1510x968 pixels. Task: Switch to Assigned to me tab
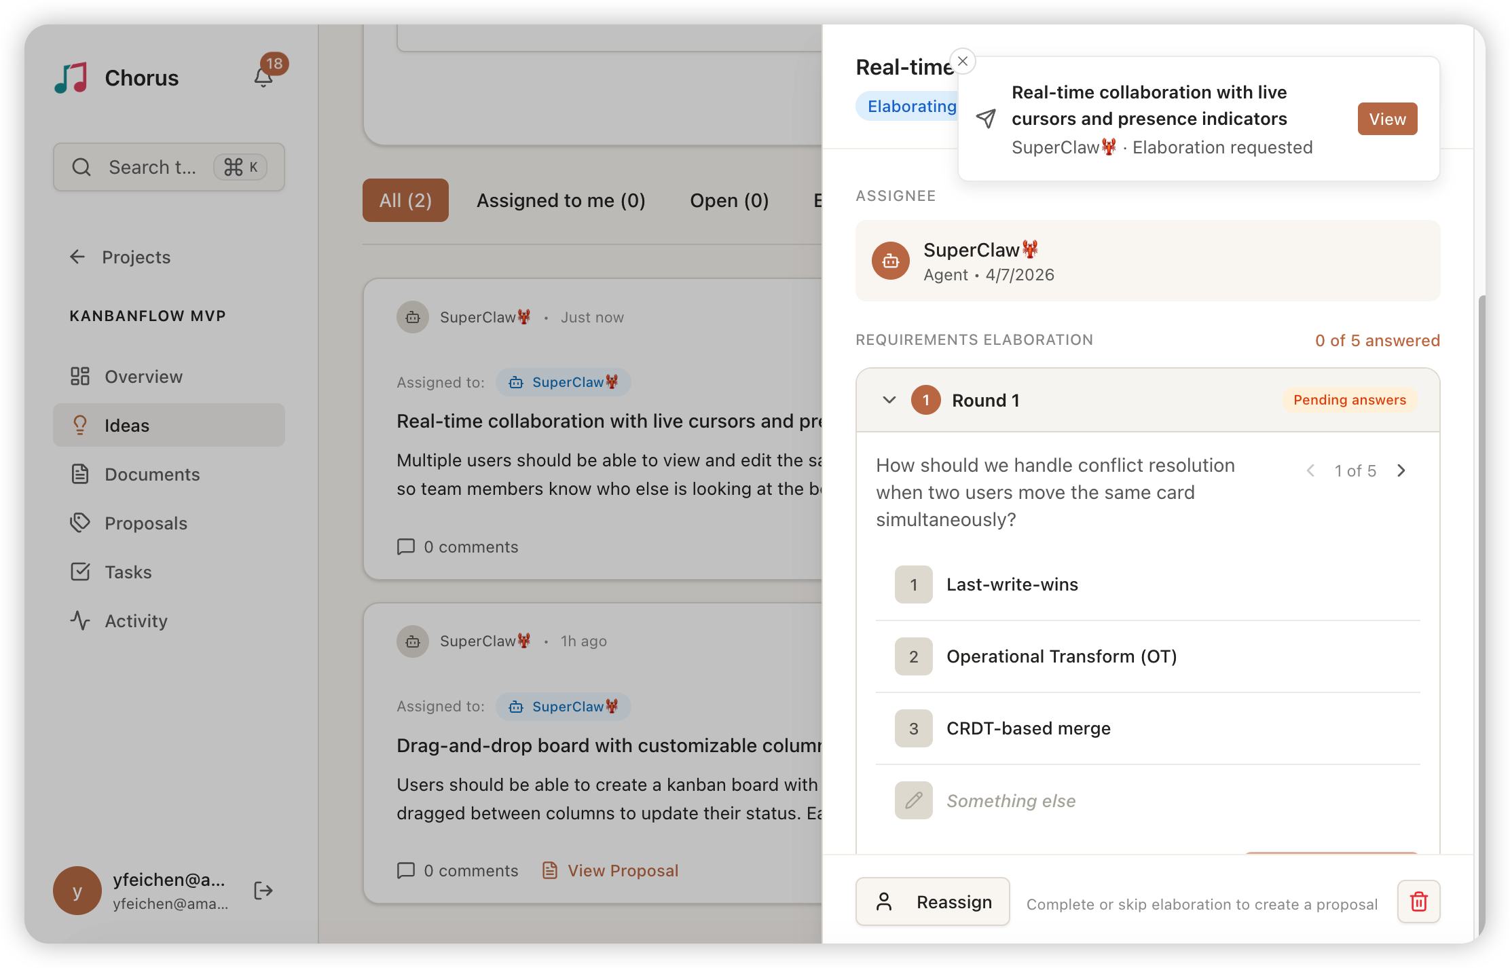tap(561, 200)
